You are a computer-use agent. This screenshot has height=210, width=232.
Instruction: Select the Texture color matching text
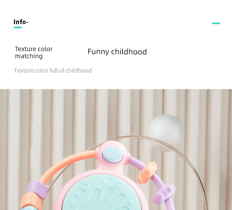34,52
